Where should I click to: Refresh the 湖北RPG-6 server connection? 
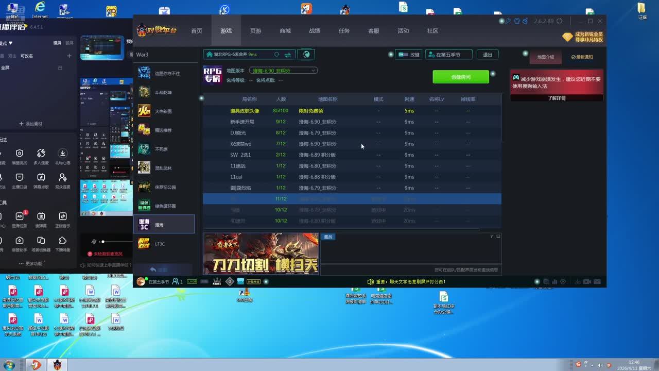coord(276,54)
